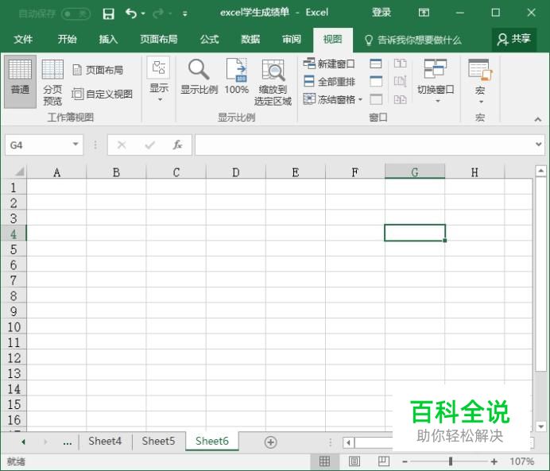Click the previous sheet navigation arrow
This screenshot has width=550, height=471.
(24, 442)
